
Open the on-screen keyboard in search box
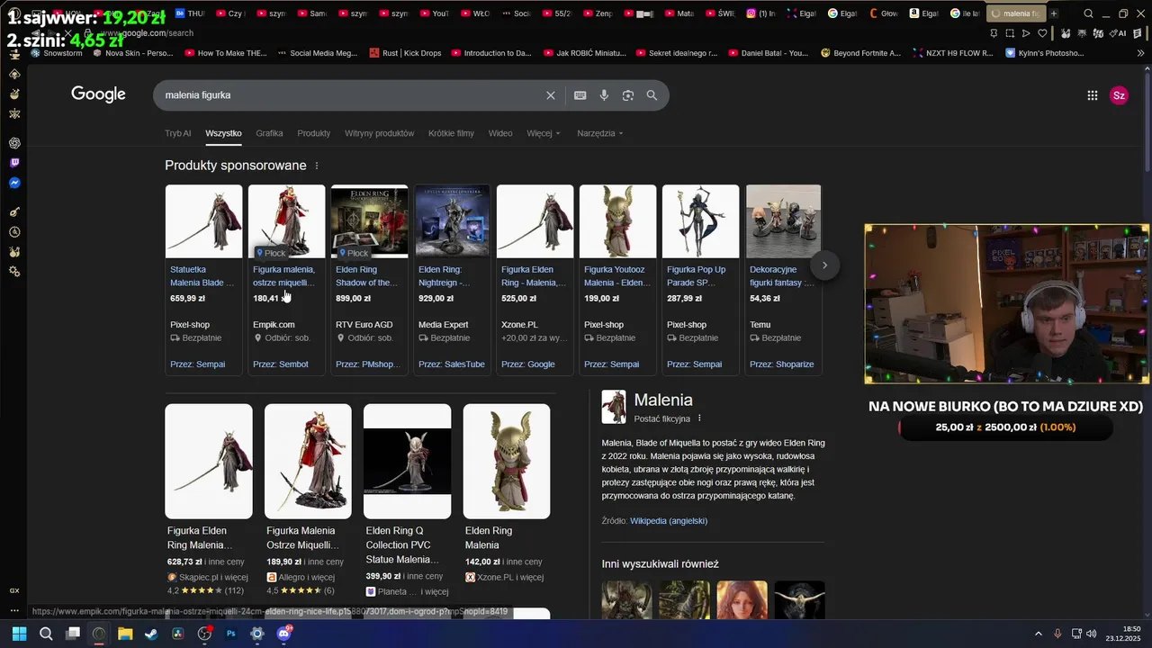[580, 95]
